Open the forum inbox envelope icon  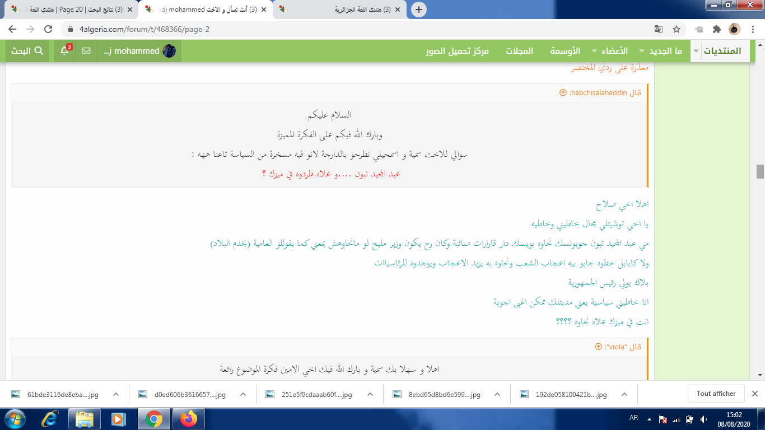[86, 51]
